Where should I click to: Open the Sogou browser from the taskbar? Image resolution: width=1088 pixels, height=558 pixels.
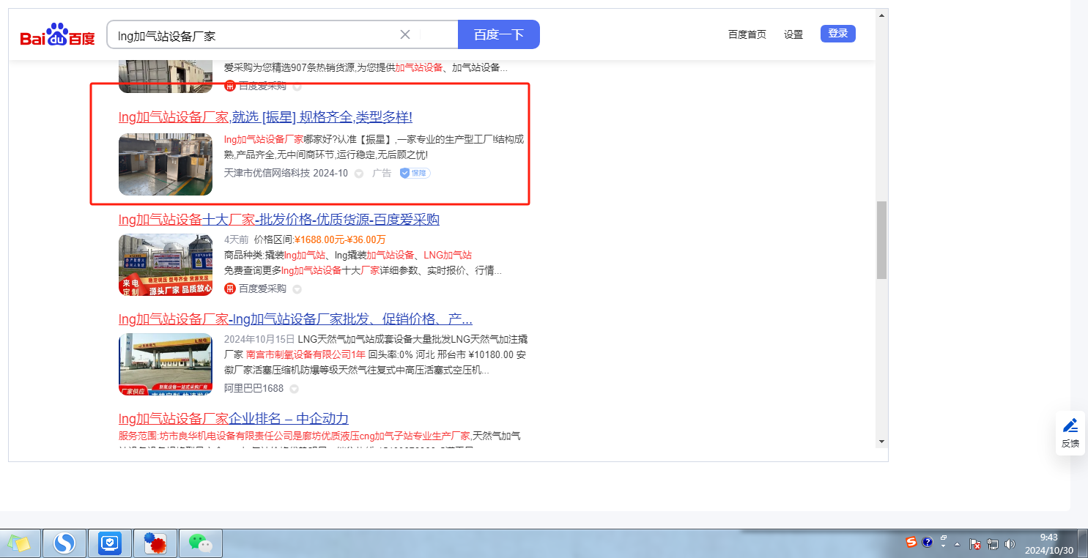tap(65, 543)
